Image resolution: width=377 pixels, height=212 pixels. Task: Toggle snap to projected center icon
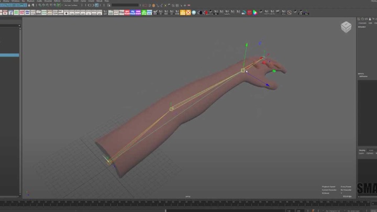pos(51,5)
